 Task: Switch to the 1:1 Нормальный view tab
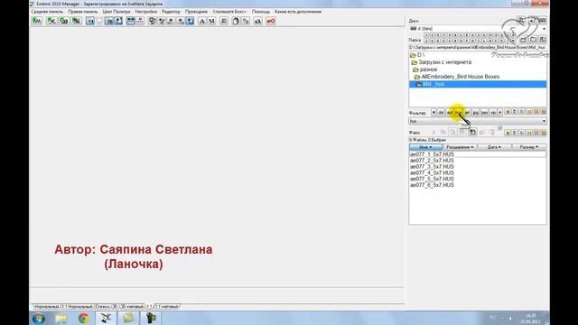click(x=77, y=307)
